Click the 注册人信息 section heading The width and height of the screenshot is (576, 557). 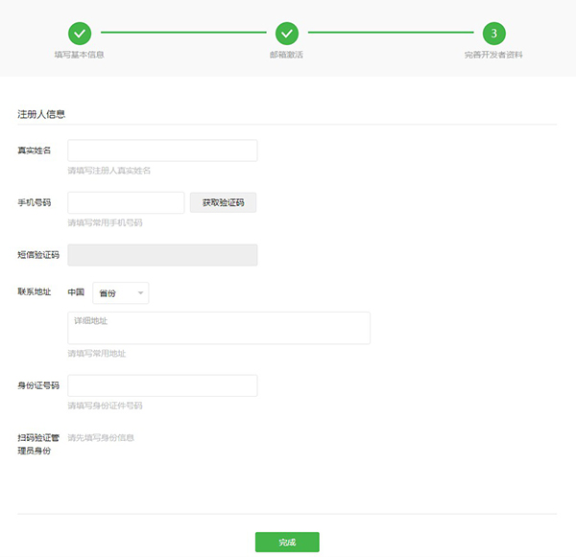[x=41, y=114]
